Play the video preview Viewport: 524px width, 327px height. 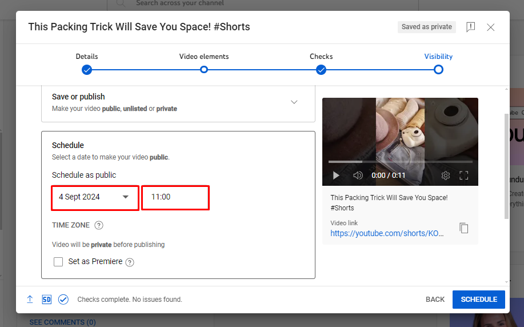(x=336, y=175)
